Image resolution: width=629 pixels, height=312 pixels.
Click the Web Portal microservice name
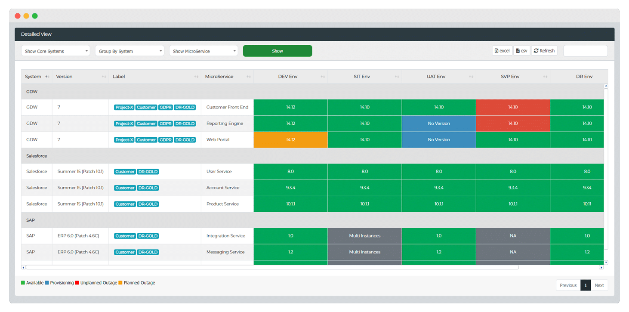pos(218,140)
